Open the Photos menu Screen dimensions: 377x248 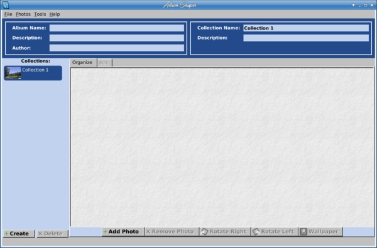[x=23, y=14]
